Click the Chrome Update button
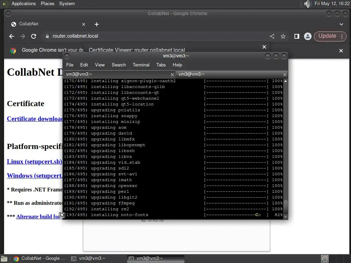The height and width of the screenshot is (263, 351). [x=327, y=36]
